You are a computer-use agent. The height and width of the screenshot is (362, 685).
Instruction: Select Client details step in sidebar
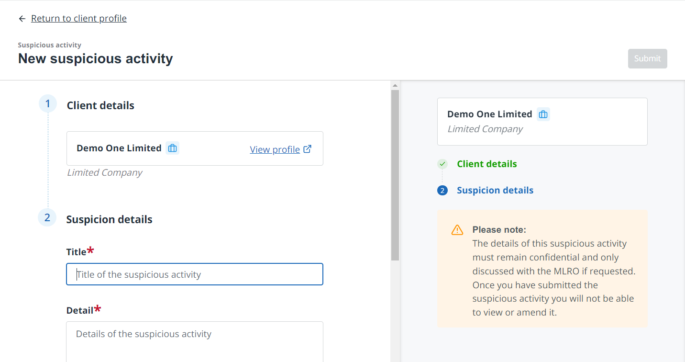(x=486, y=164)
